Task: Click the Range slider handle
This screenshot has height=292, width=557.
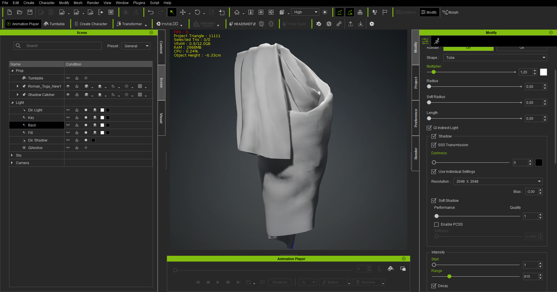Action: tap(449, 277)
